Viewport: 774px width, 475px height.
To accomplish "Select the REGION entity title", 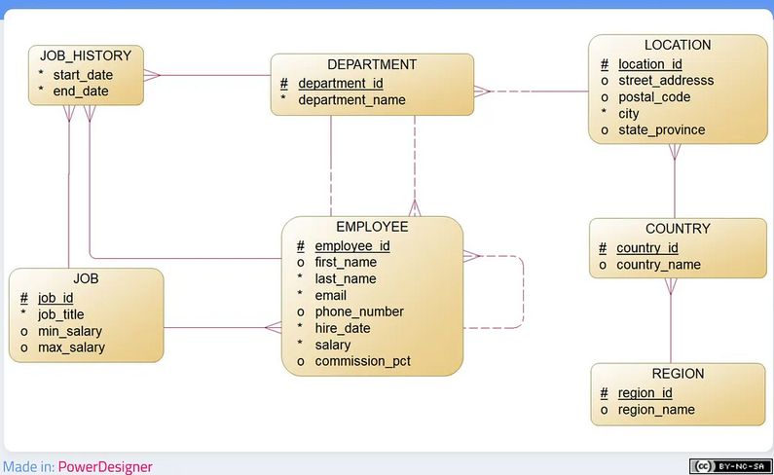I will pyautogui.click(x=678, y=374).
